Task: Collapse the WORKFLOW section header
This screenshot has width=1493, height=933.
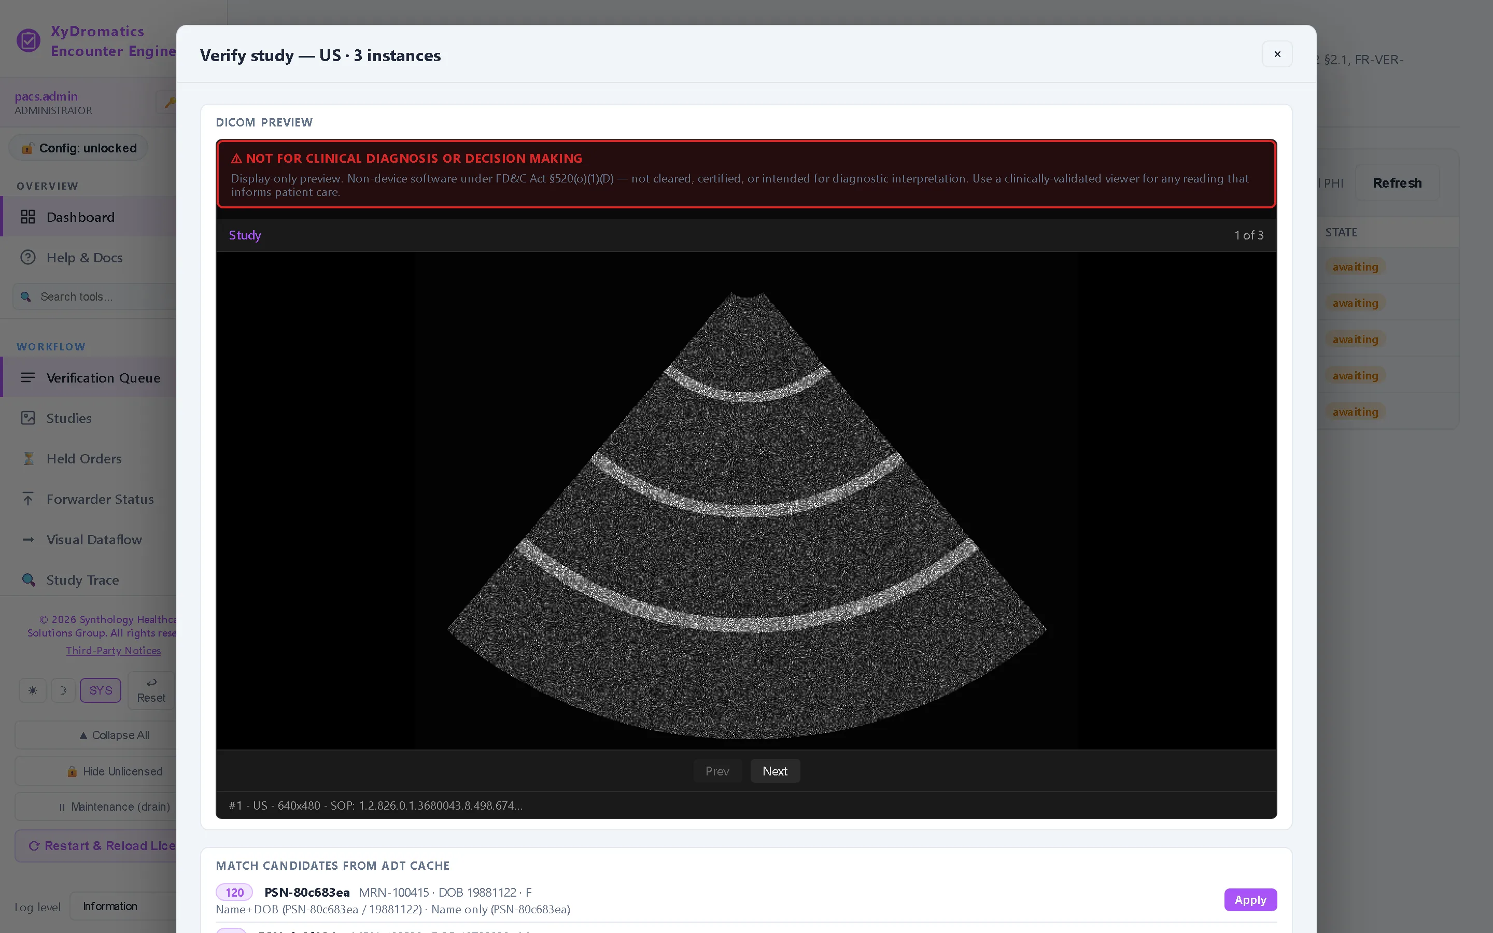Action: 51,347
